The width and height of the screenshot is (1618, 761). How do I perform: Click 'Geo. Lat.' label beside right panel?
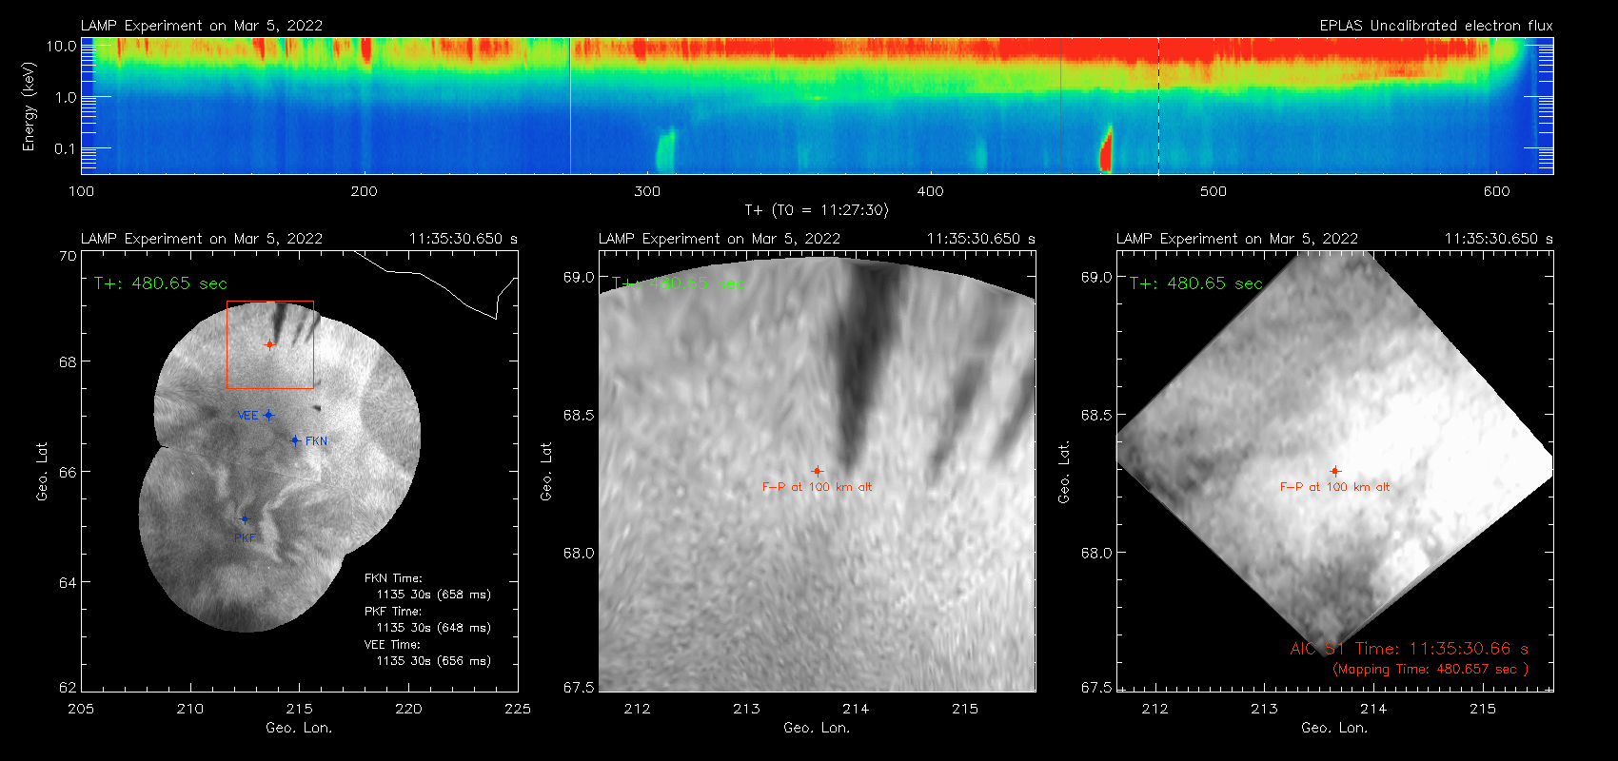coord(1064,471)
